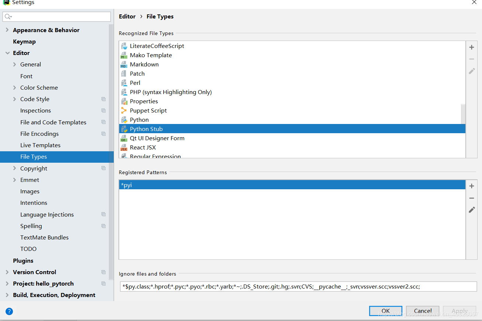Click the settings tree vertical scrollbar
This screenshot has height=321, width=482.
[111, 151]
